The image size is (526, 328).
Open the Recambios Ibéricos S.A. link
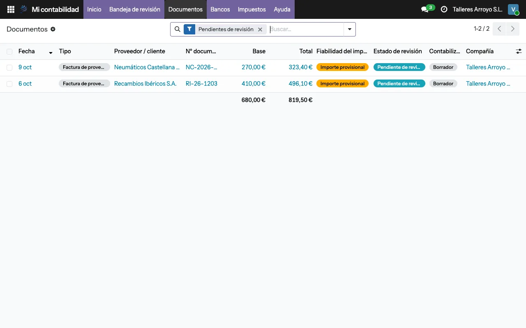[x=145, y=84]
